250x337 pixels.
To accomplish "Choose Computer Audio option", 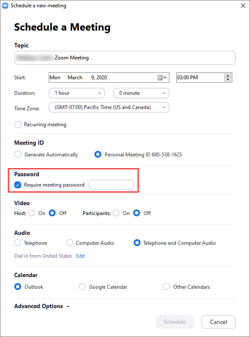I will click(x=70, y=243).
